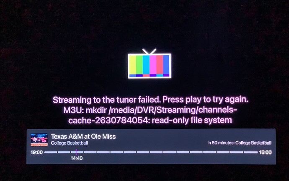Click the antenna on the TV icon

tap(149, 51)
